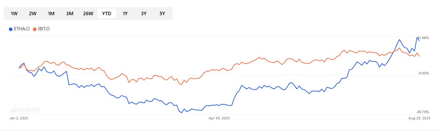
Task: Click the 11.66% y-axis label
Action: coord(423,38)
